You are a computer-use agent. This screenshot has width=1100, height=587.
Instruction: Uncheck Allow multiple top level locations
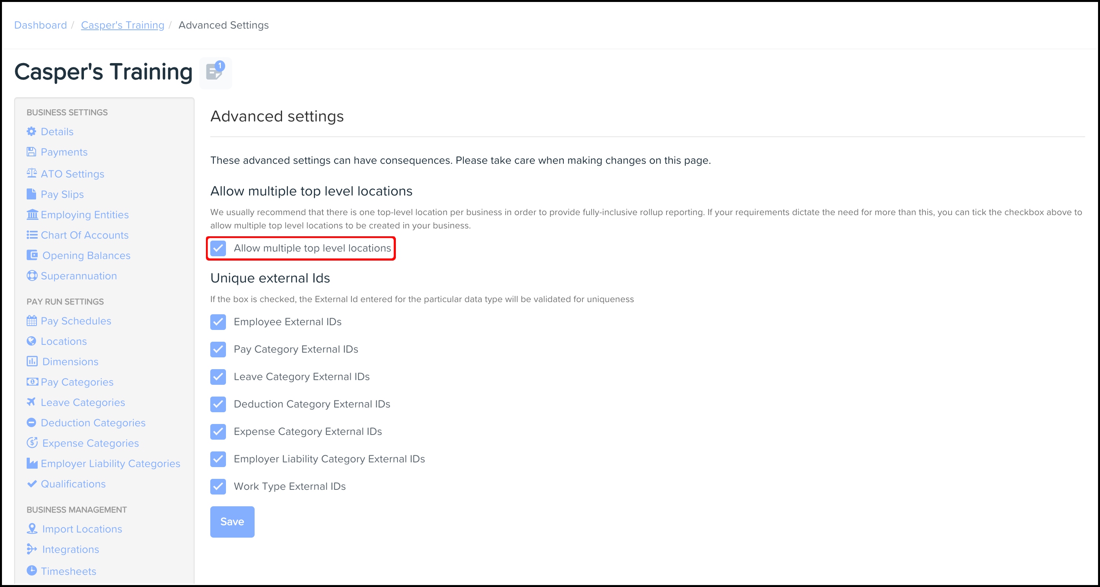(x=218, y=248)
